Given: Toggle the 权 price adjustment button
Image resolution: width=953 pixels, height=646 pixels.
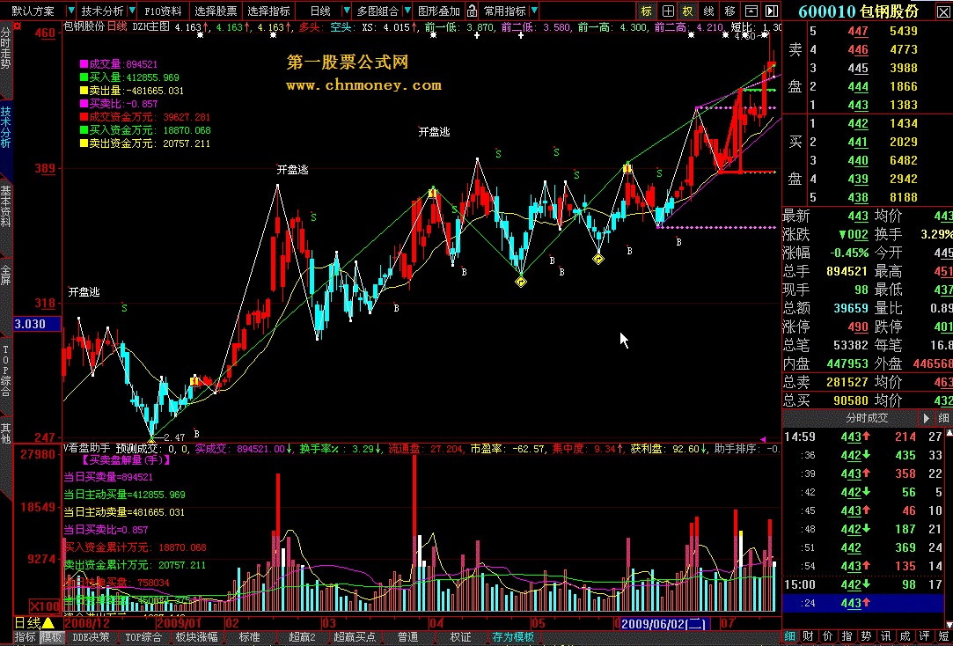Looking at the screenshot, I should pos(688,11).
